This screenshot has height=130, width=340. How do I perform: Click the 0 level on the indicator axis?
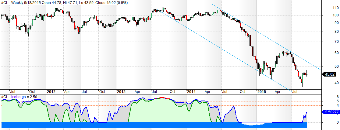(329, 122)
